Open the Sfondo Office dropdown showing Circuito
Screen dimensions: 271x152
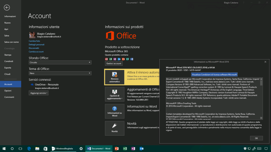[x=60, y=62]
